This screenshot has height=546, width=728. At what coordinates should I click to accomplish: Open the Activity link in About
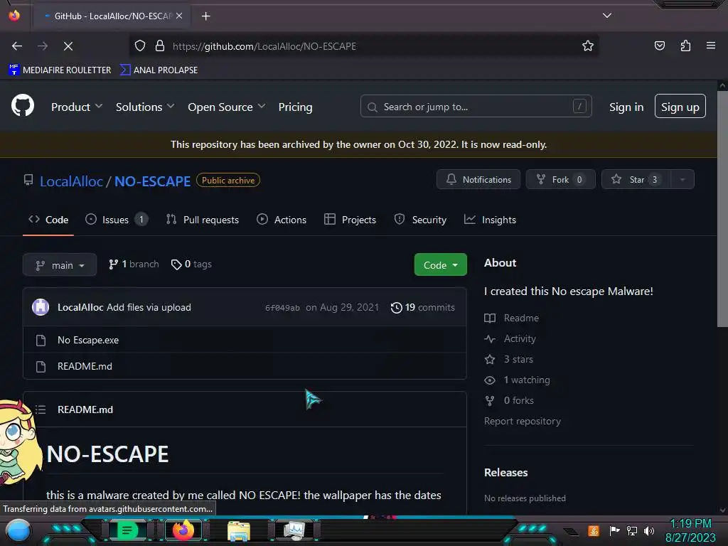(510, 338)
